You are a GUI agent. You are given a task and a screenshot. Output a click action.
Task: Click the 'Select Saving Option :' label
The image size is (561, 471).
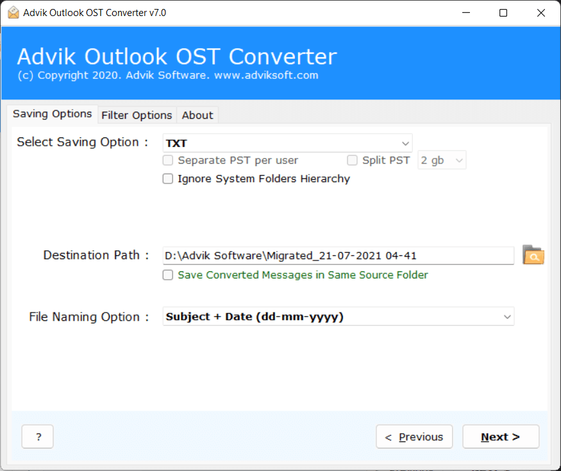(83, 142)
